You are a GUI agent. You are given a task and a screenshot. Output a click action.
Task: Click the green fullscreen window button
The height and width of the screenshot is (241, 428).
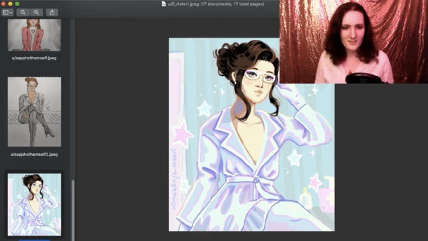click(17, 4)
